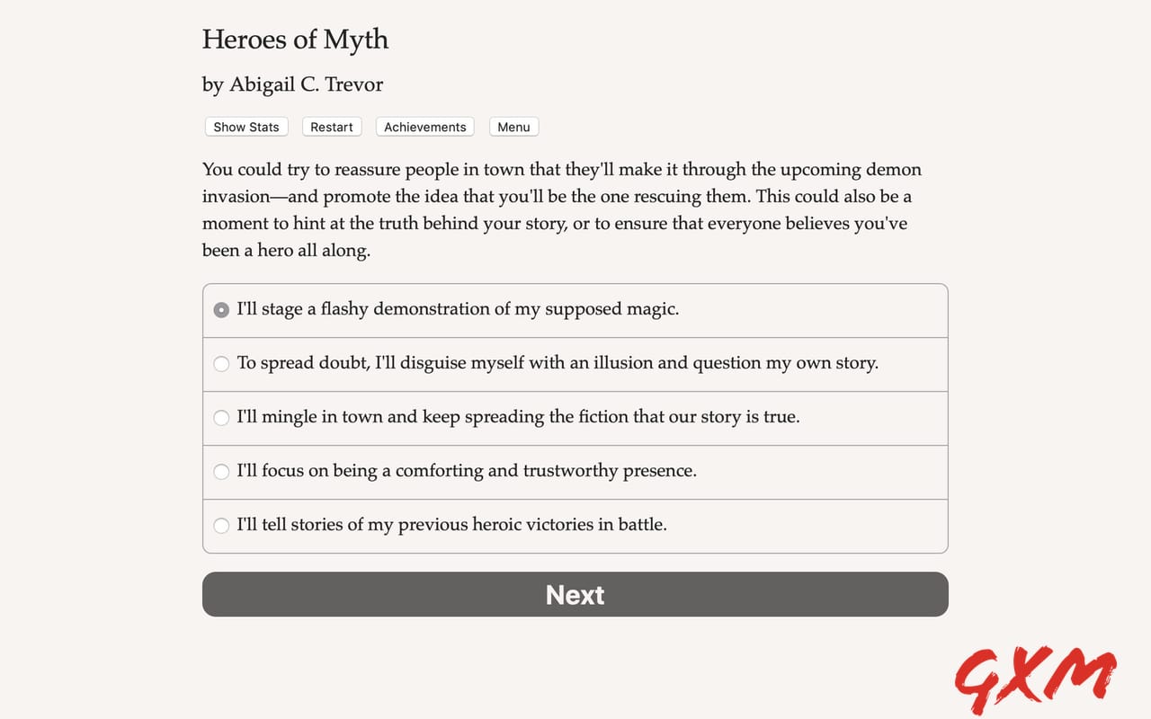Open the Menu
The image size is (1151, 719).
513,127
